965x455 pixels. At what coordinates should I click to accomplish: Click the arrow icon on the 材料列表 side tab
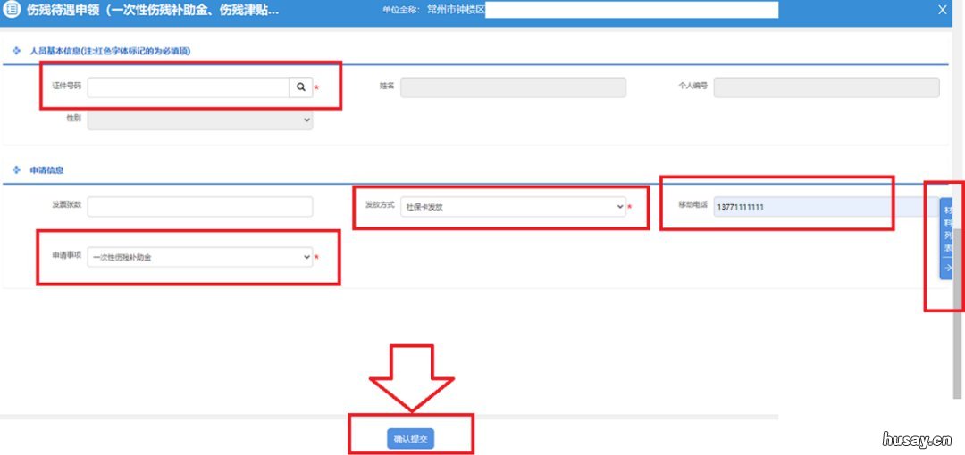(x=948, y=267)
